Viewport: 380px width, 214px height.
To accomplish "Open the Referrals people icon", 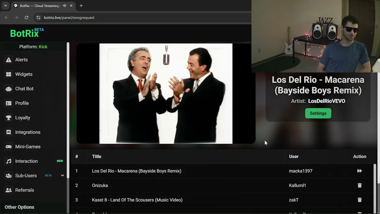I will pyautogui.click(x=9, y=190).
